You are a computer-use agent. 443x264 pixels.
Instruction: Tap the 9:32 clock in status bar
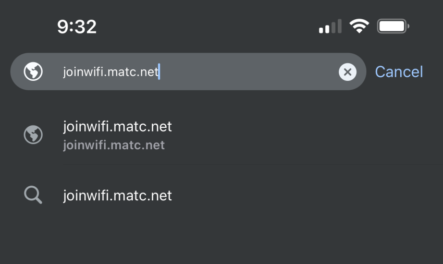point(77,27)
